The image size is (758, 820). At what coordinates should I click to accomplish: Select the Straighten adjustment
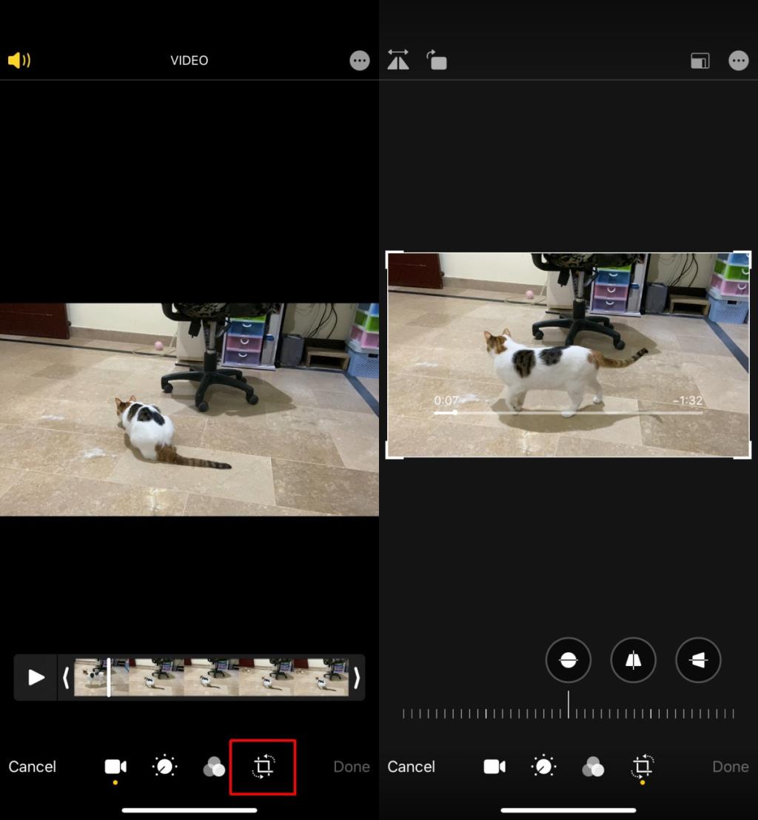pyautogui.click(x=568, y=660)
